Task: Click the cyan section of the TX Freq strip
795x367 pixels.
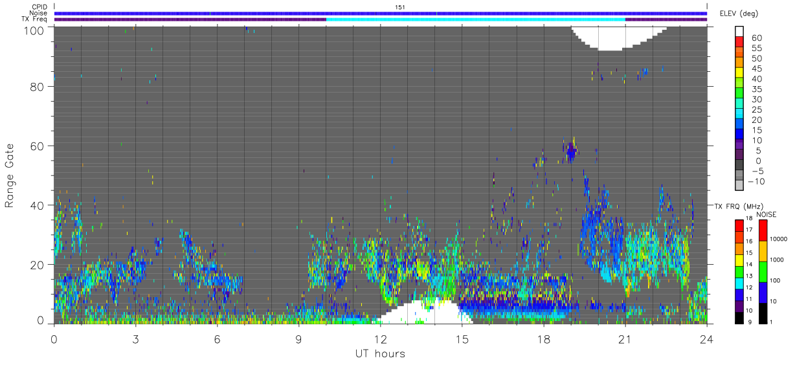Action: [476, 19]
